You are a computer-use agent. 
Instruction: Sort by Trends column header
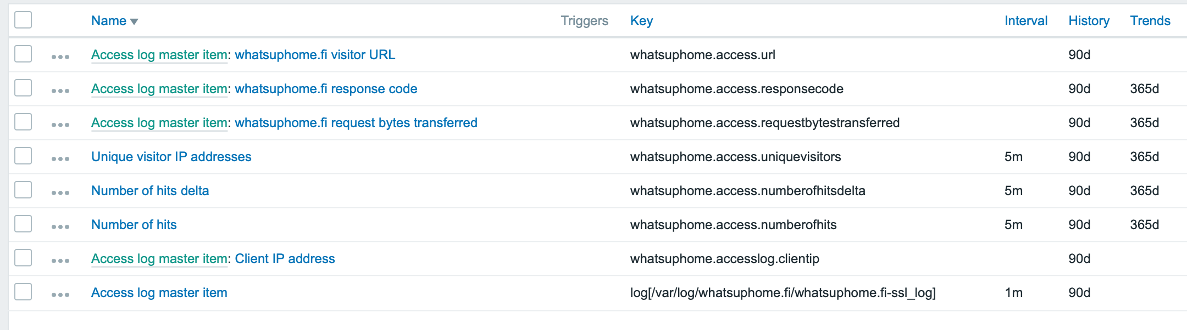1150,21
